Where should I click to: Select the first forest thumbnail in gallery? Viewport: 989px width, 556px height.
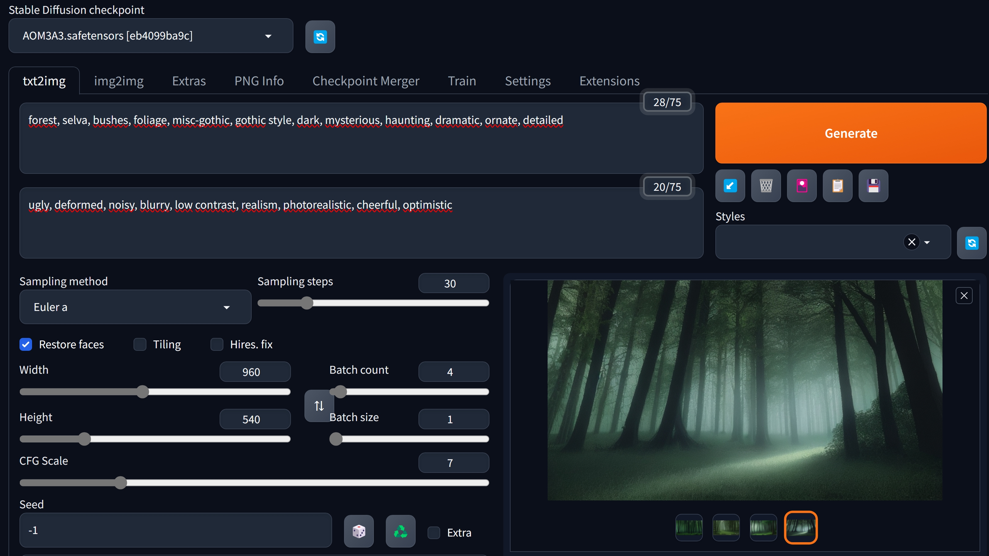689,528
